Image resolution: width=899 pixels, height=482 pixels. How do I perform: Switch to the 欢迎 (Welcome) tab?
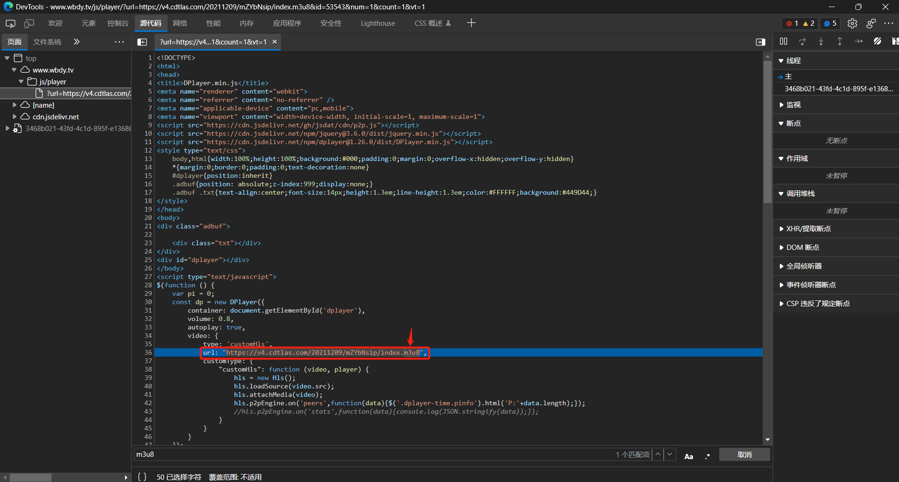point(55,23)
